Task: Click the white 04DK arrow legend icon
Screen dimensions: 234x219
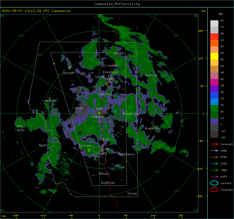Action: pos(214,151)
